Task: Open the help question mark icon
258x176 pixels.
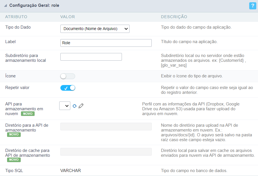Action: click(x=252, y=6)
